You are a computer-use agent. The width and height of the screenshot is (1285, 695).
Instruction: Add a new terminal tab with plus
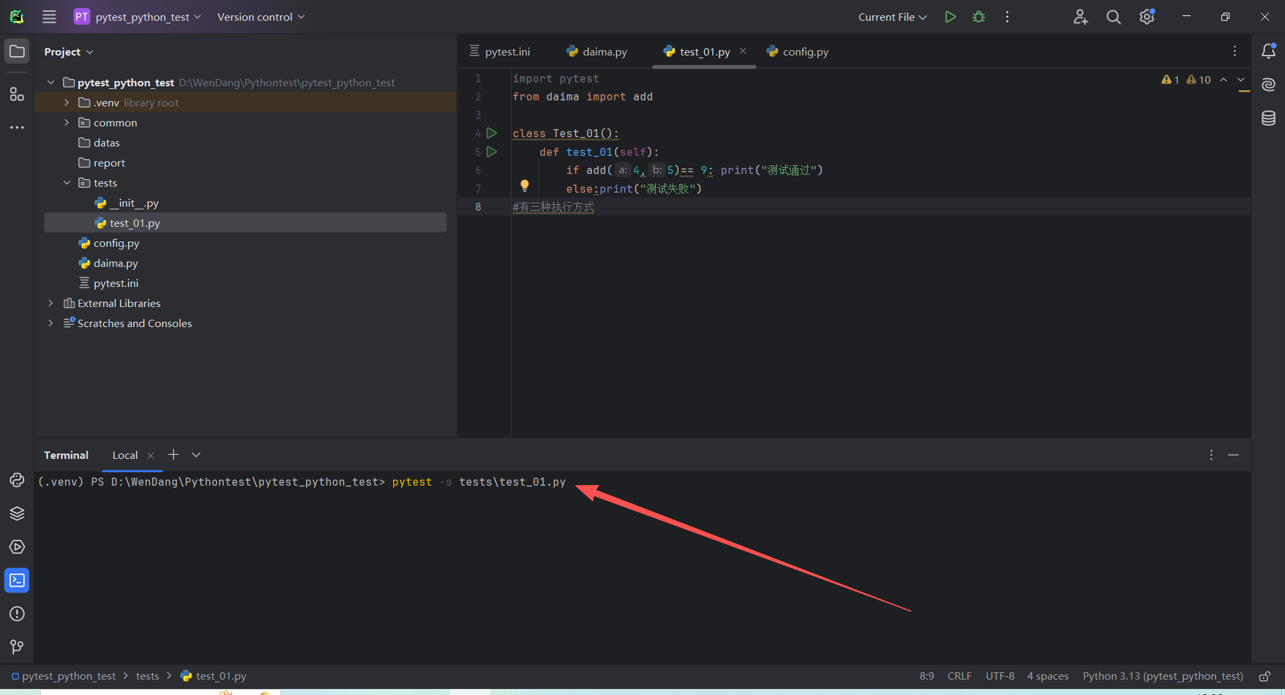point(173,455)
